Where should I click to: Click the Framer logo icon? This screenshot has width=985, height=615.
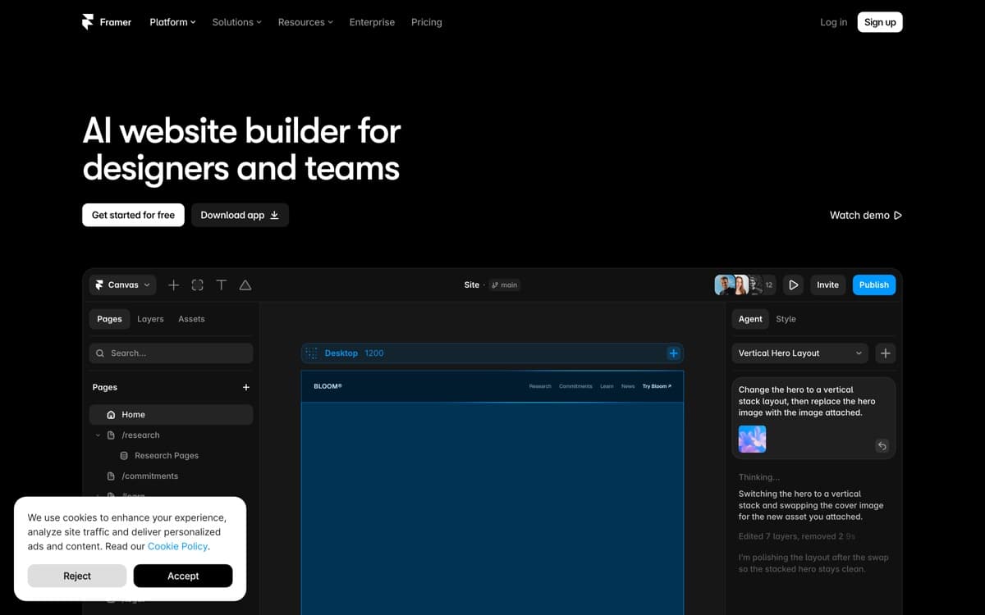pyautogui.click(x=88, y=22)
